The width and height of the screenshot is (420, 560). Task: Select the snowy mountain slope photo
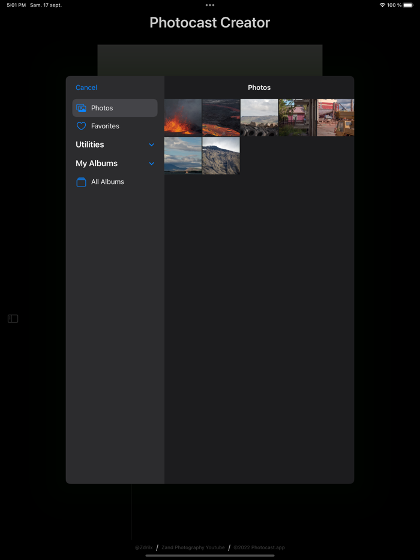coord(221,156)
